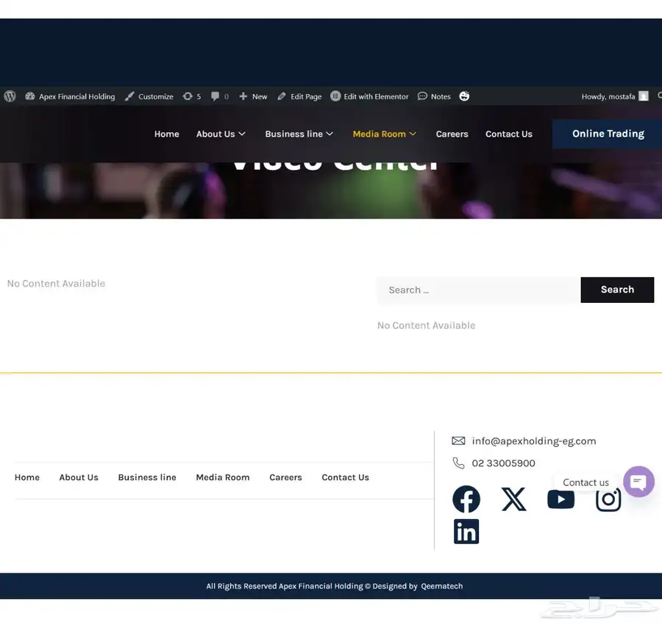Click the round face icon after Notes
Viewport: 662px width, 625px height.
click(x=464, y=96)
